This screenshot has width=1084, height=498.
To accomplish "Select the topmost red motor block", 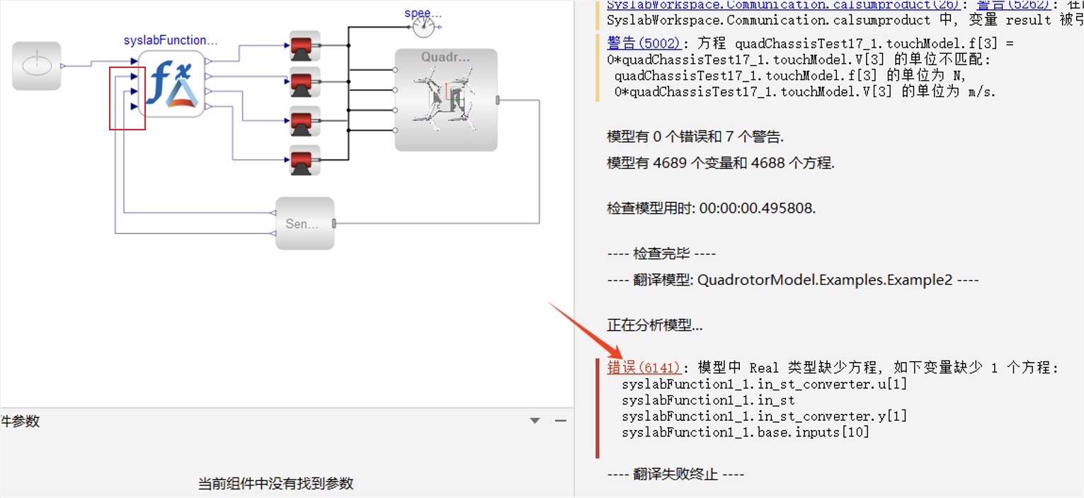I will pyautogui.click(x=305, y=45).
